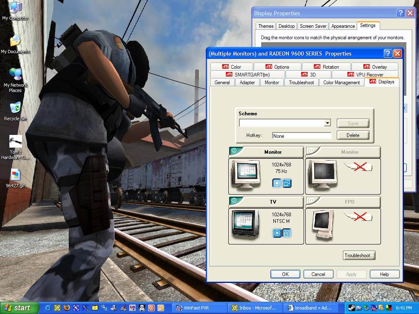Select the My Network Places desktop icon

click(15, 80)
